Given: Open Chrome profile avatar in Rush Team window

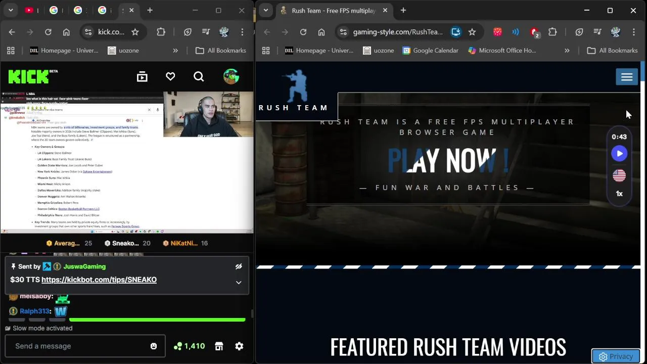Looking at the screenshot, I should tap(615, 32).
